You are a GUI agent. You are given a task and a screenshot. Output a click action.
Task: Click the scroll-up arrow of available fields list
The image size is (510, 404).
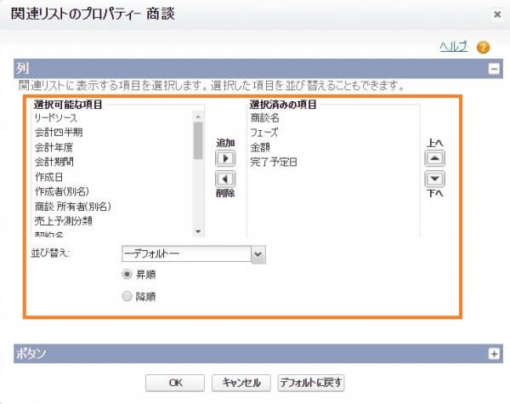click(x=198, y=117)
